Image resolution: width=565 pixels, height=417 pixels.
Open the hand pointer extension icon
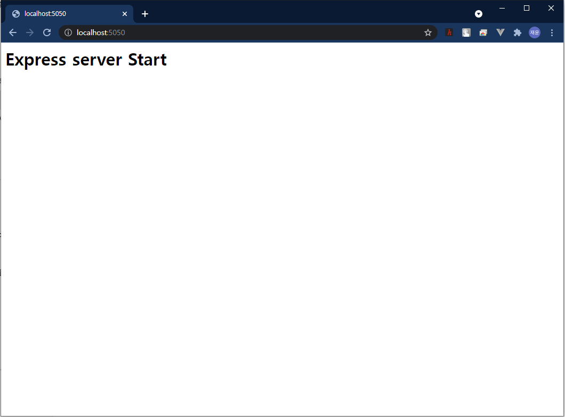(466, 33)
